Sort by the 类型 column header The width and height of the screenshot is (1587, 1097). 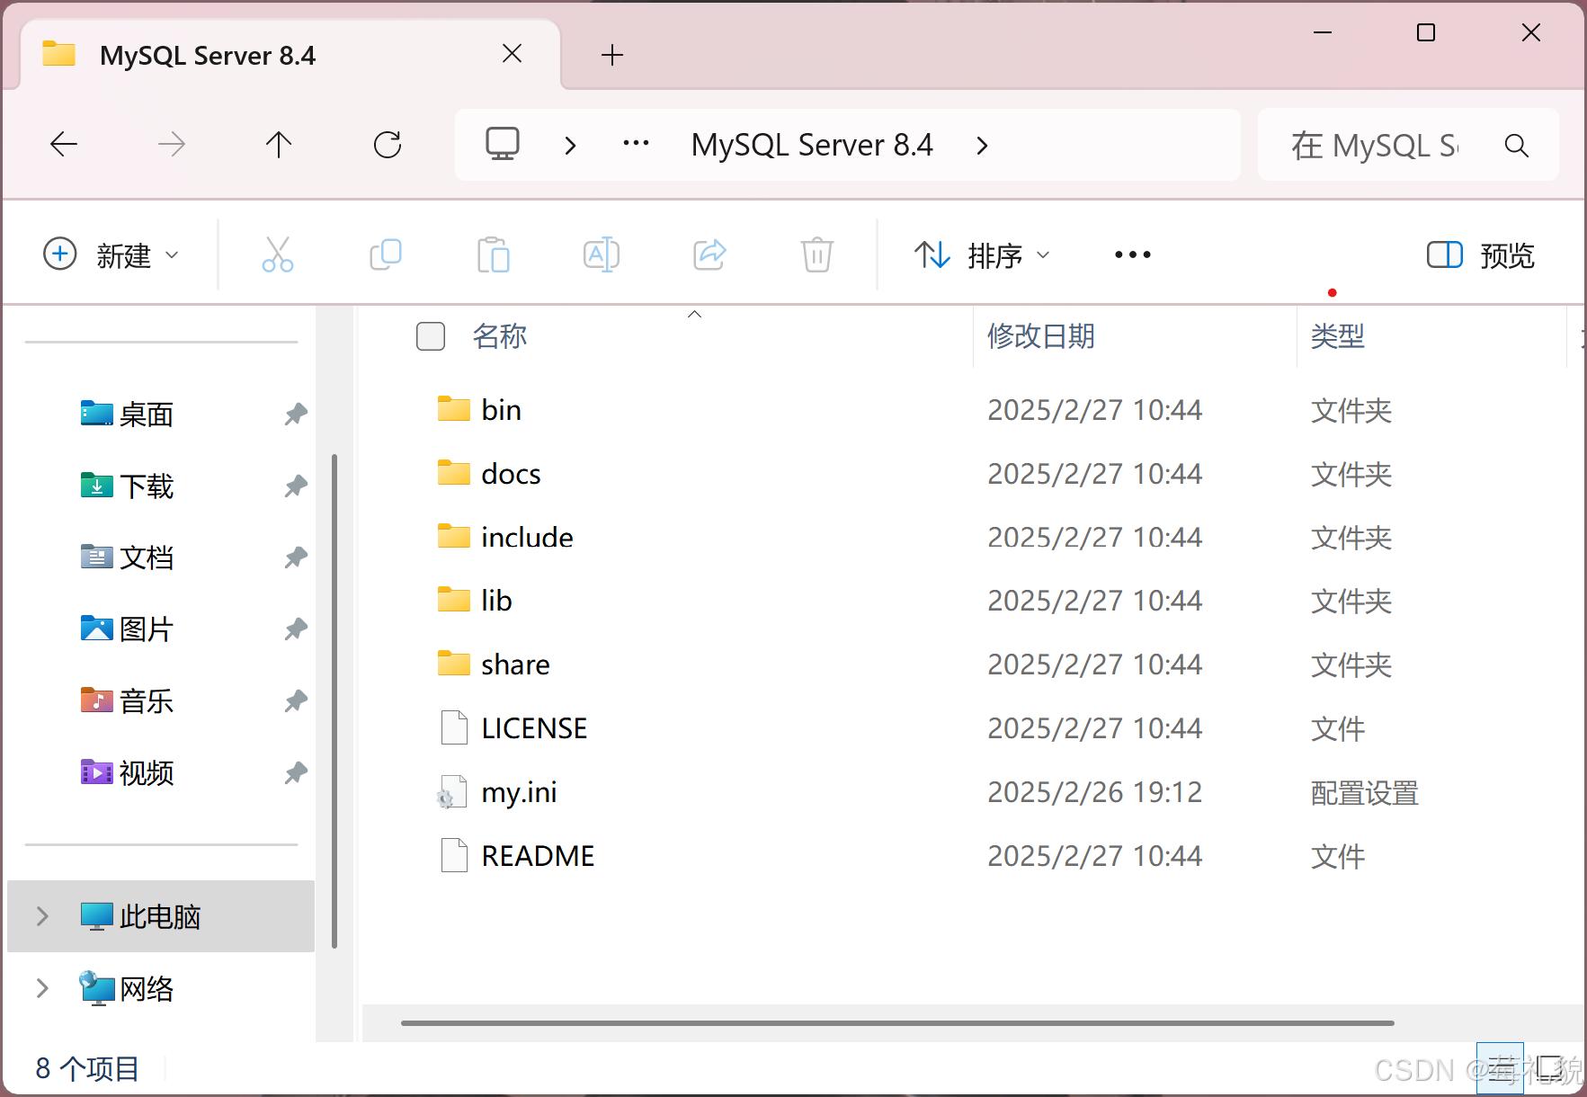1338,336
